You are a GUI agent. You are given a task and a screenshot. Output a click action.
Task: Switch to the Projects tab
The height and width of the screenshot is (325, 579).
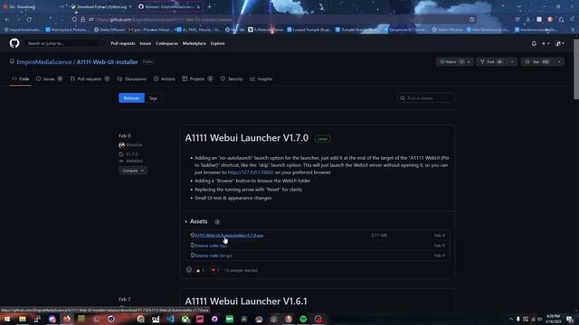point(197,79)
